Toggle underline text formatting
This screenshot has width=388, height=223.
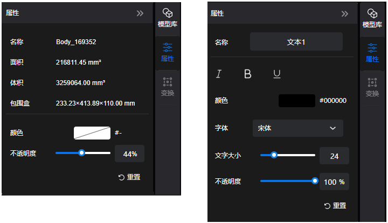pos(277,74)
